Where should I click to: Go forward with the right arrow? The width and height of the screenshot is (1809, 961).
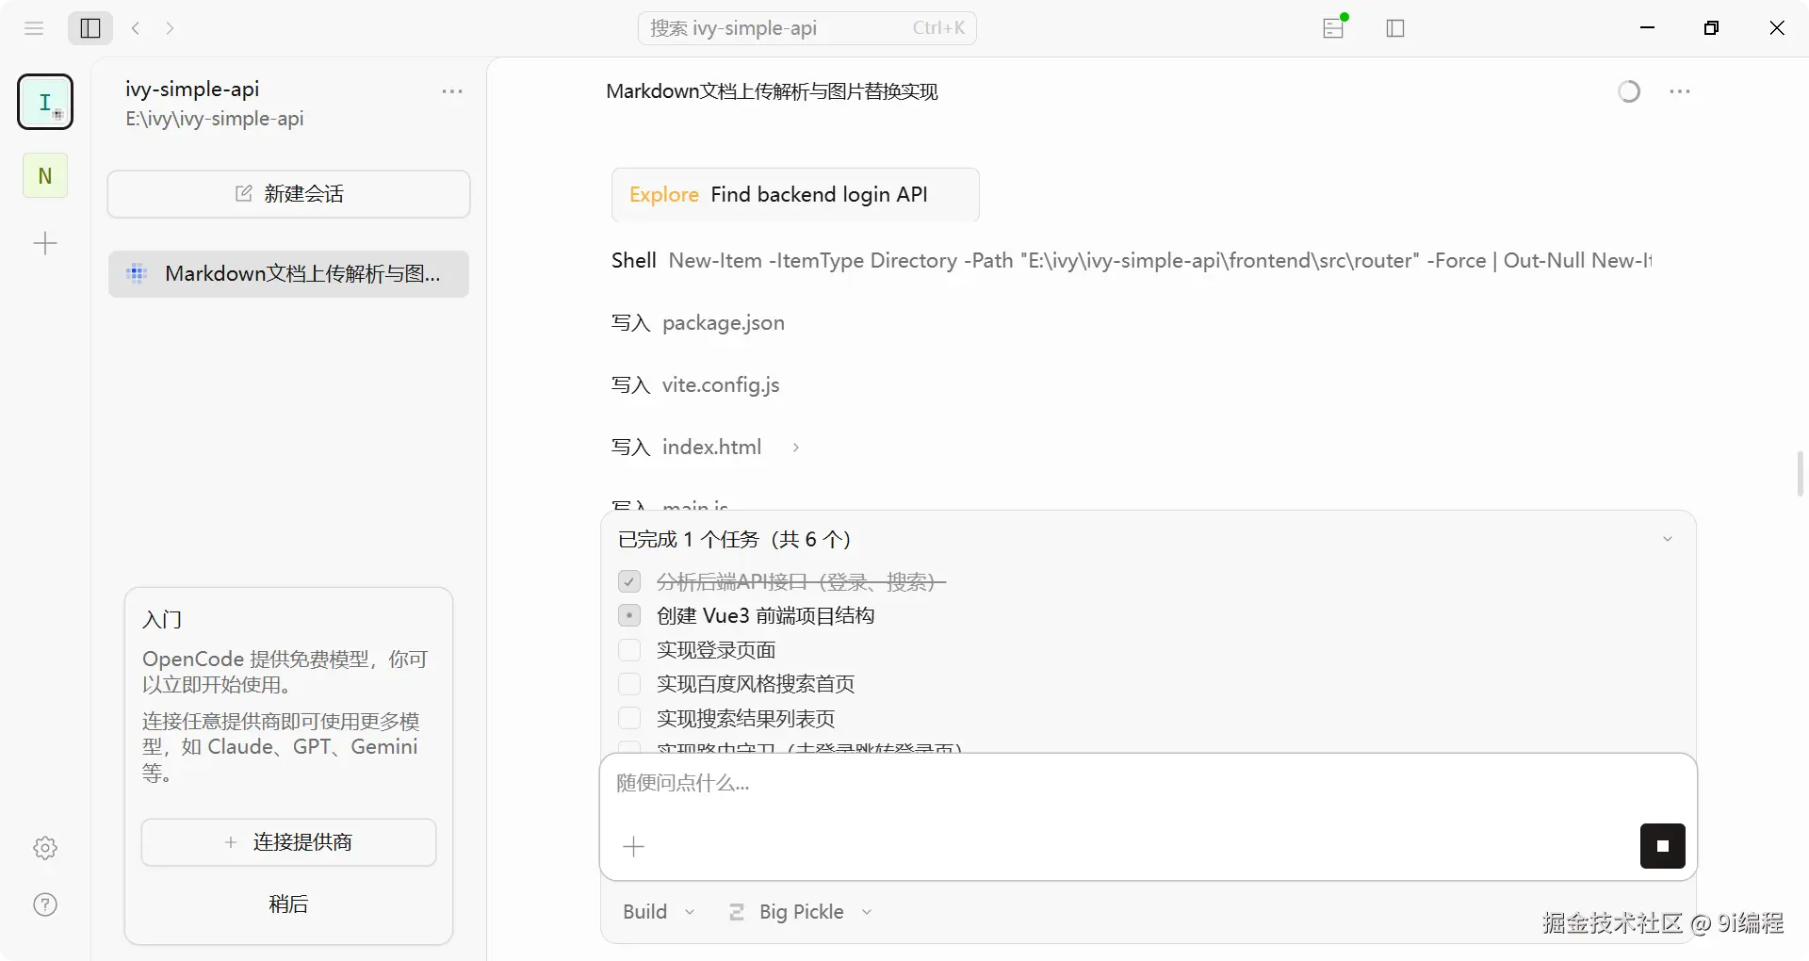[x=170, y=28]
